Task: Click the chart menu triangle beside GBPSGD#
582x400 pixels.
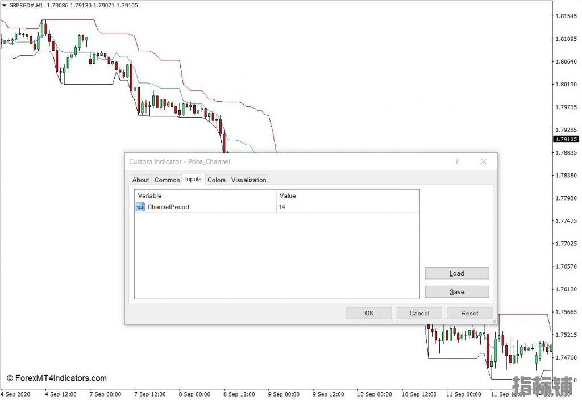Action: pyautogui.click(x=4, y=5)
